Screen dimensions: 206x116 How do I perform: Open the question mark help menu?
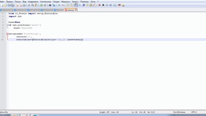point(98,2)
